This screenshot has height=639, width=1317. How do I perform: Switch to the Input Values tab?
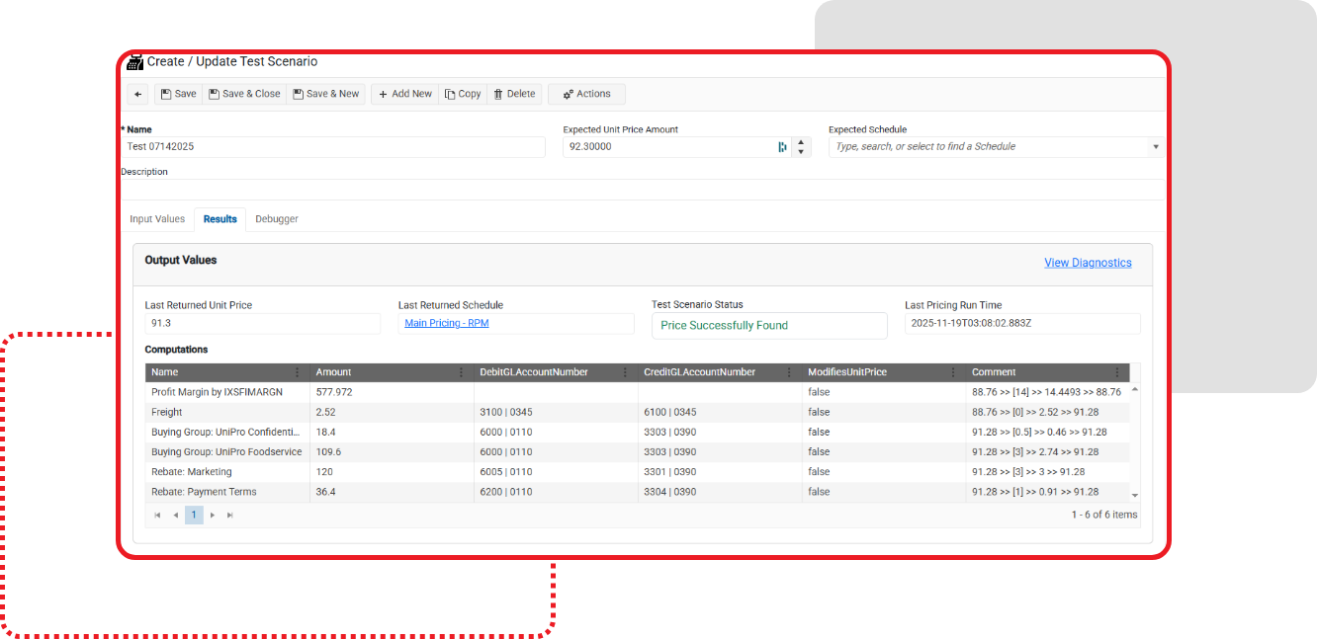tap(157, 219)
